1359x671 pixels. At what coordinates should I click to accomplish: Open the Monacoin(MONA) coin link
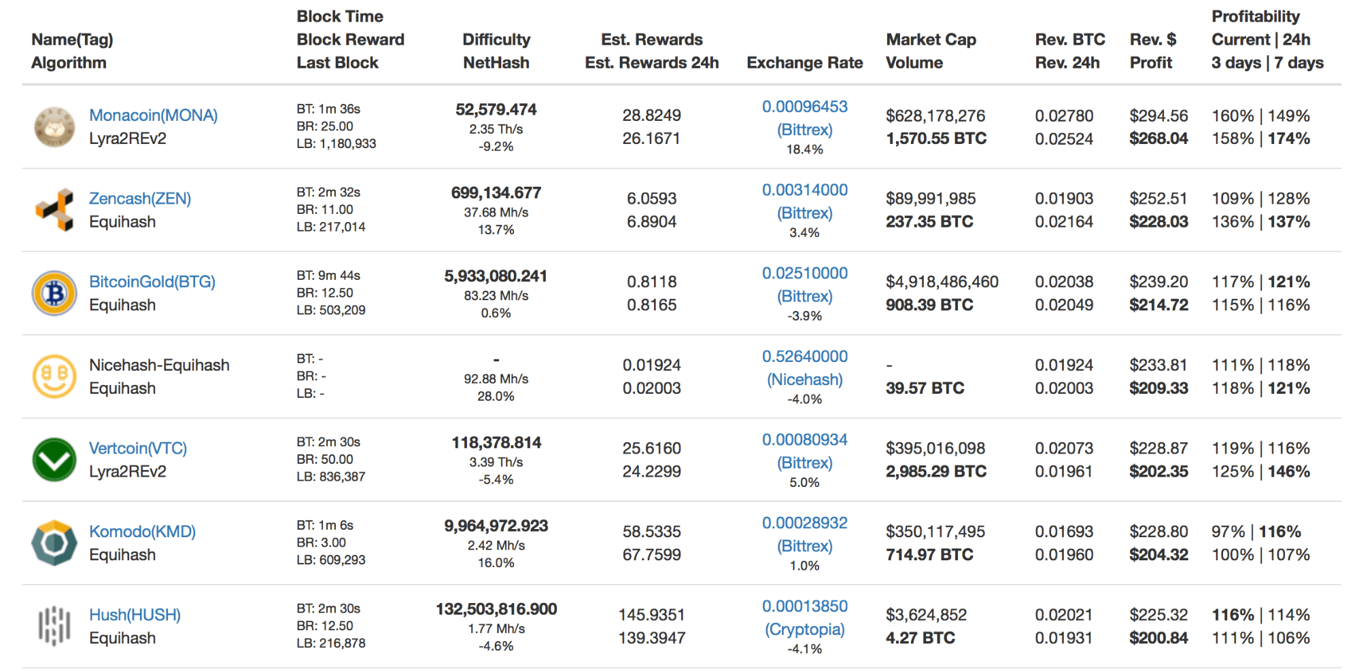click(x=153, y=115)
